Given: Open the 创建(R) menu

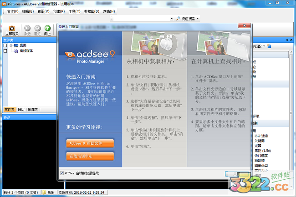Looking at the screenshot, I should [x=59, y=12].
